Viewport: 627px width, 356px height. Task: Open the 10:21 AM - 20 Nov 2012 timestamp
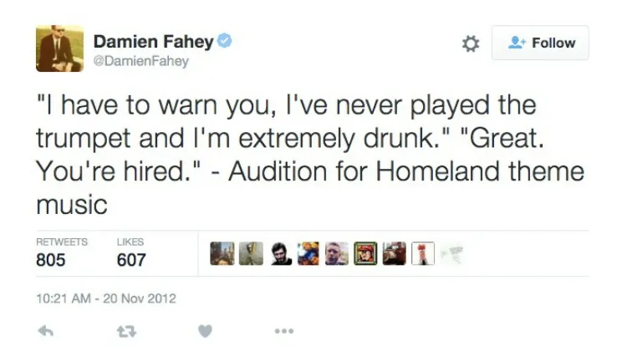pyautogui.click(x=106, y=298)
